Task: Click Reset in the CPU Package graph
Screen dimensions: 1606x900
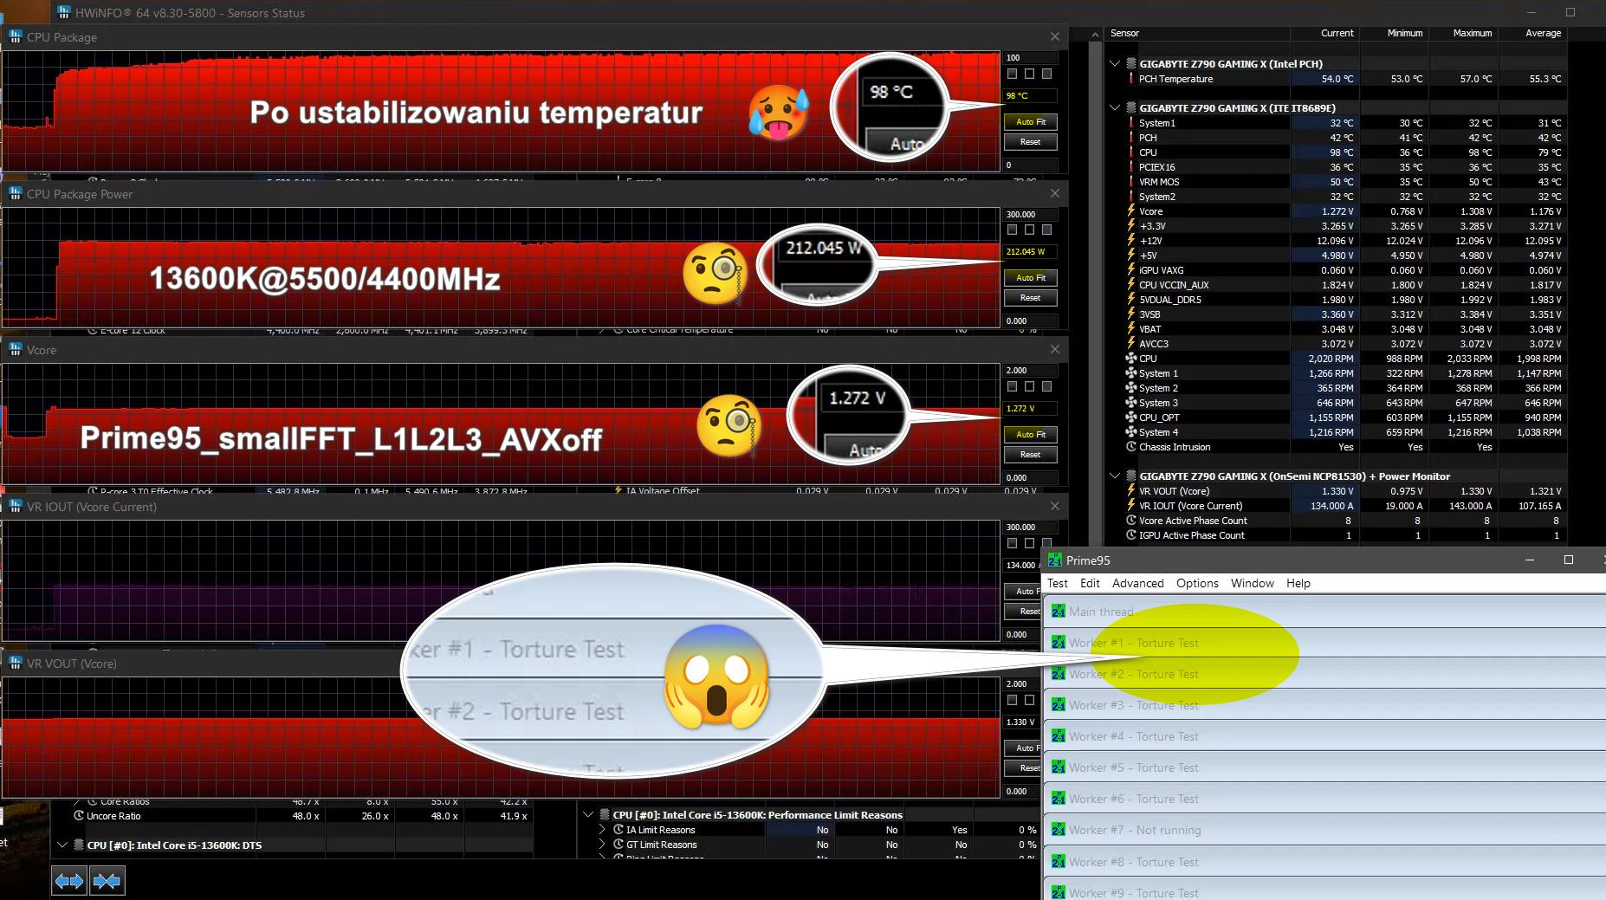Action: 1031,142
